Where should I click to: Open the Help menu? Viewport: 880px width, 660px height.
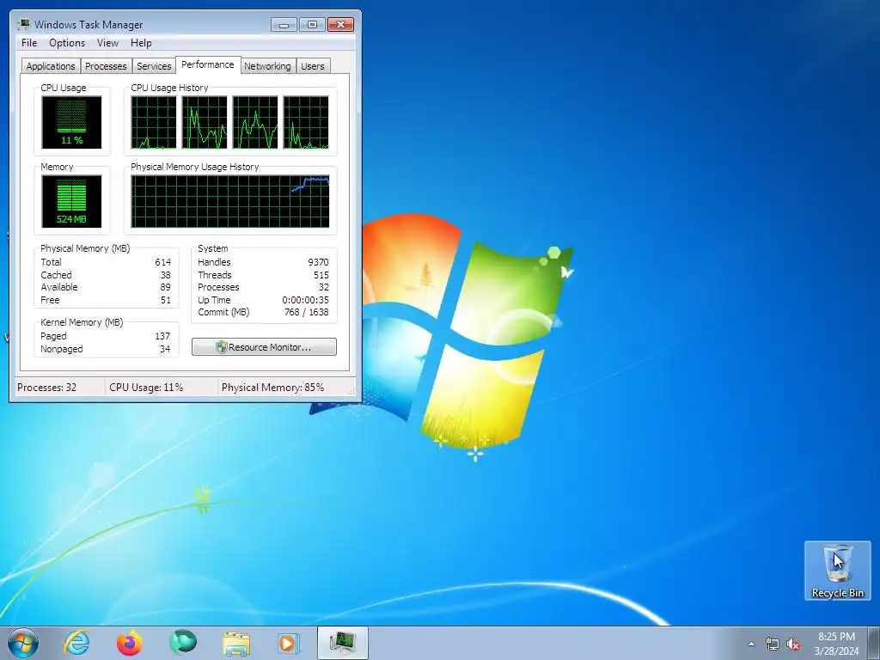(x=141, y=43)
